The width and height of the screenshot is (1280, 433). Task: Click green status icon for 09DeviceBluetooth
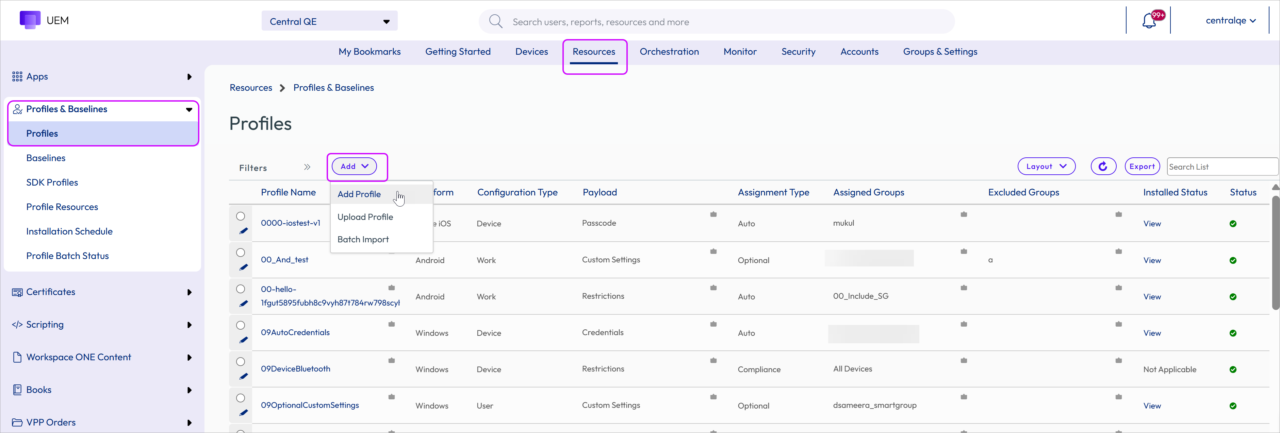tap(1233, 369)
